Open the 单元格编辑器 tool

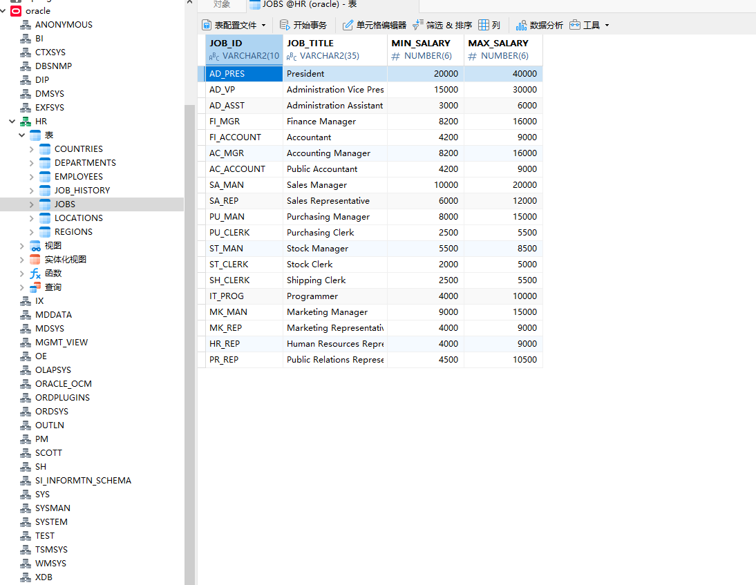(x=375, y=25)
